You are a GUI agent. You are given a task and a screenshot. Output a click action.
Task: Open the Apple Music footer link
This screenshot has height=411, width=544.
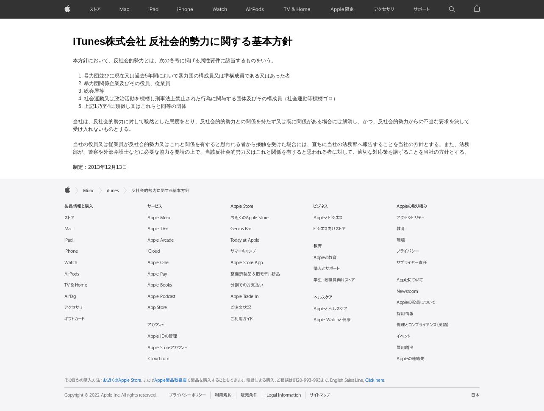pos(159,218)
